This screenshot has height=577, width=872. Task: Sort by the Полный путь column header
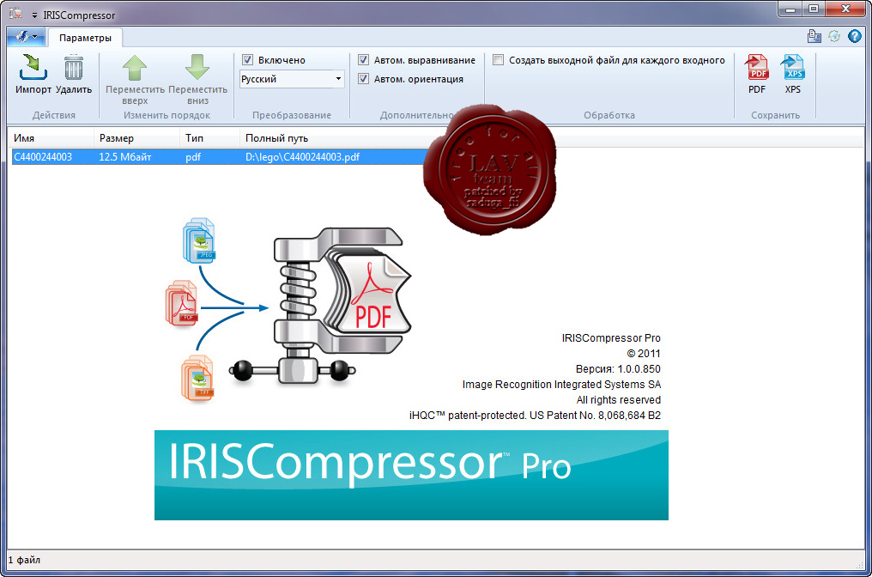point(276,138)
